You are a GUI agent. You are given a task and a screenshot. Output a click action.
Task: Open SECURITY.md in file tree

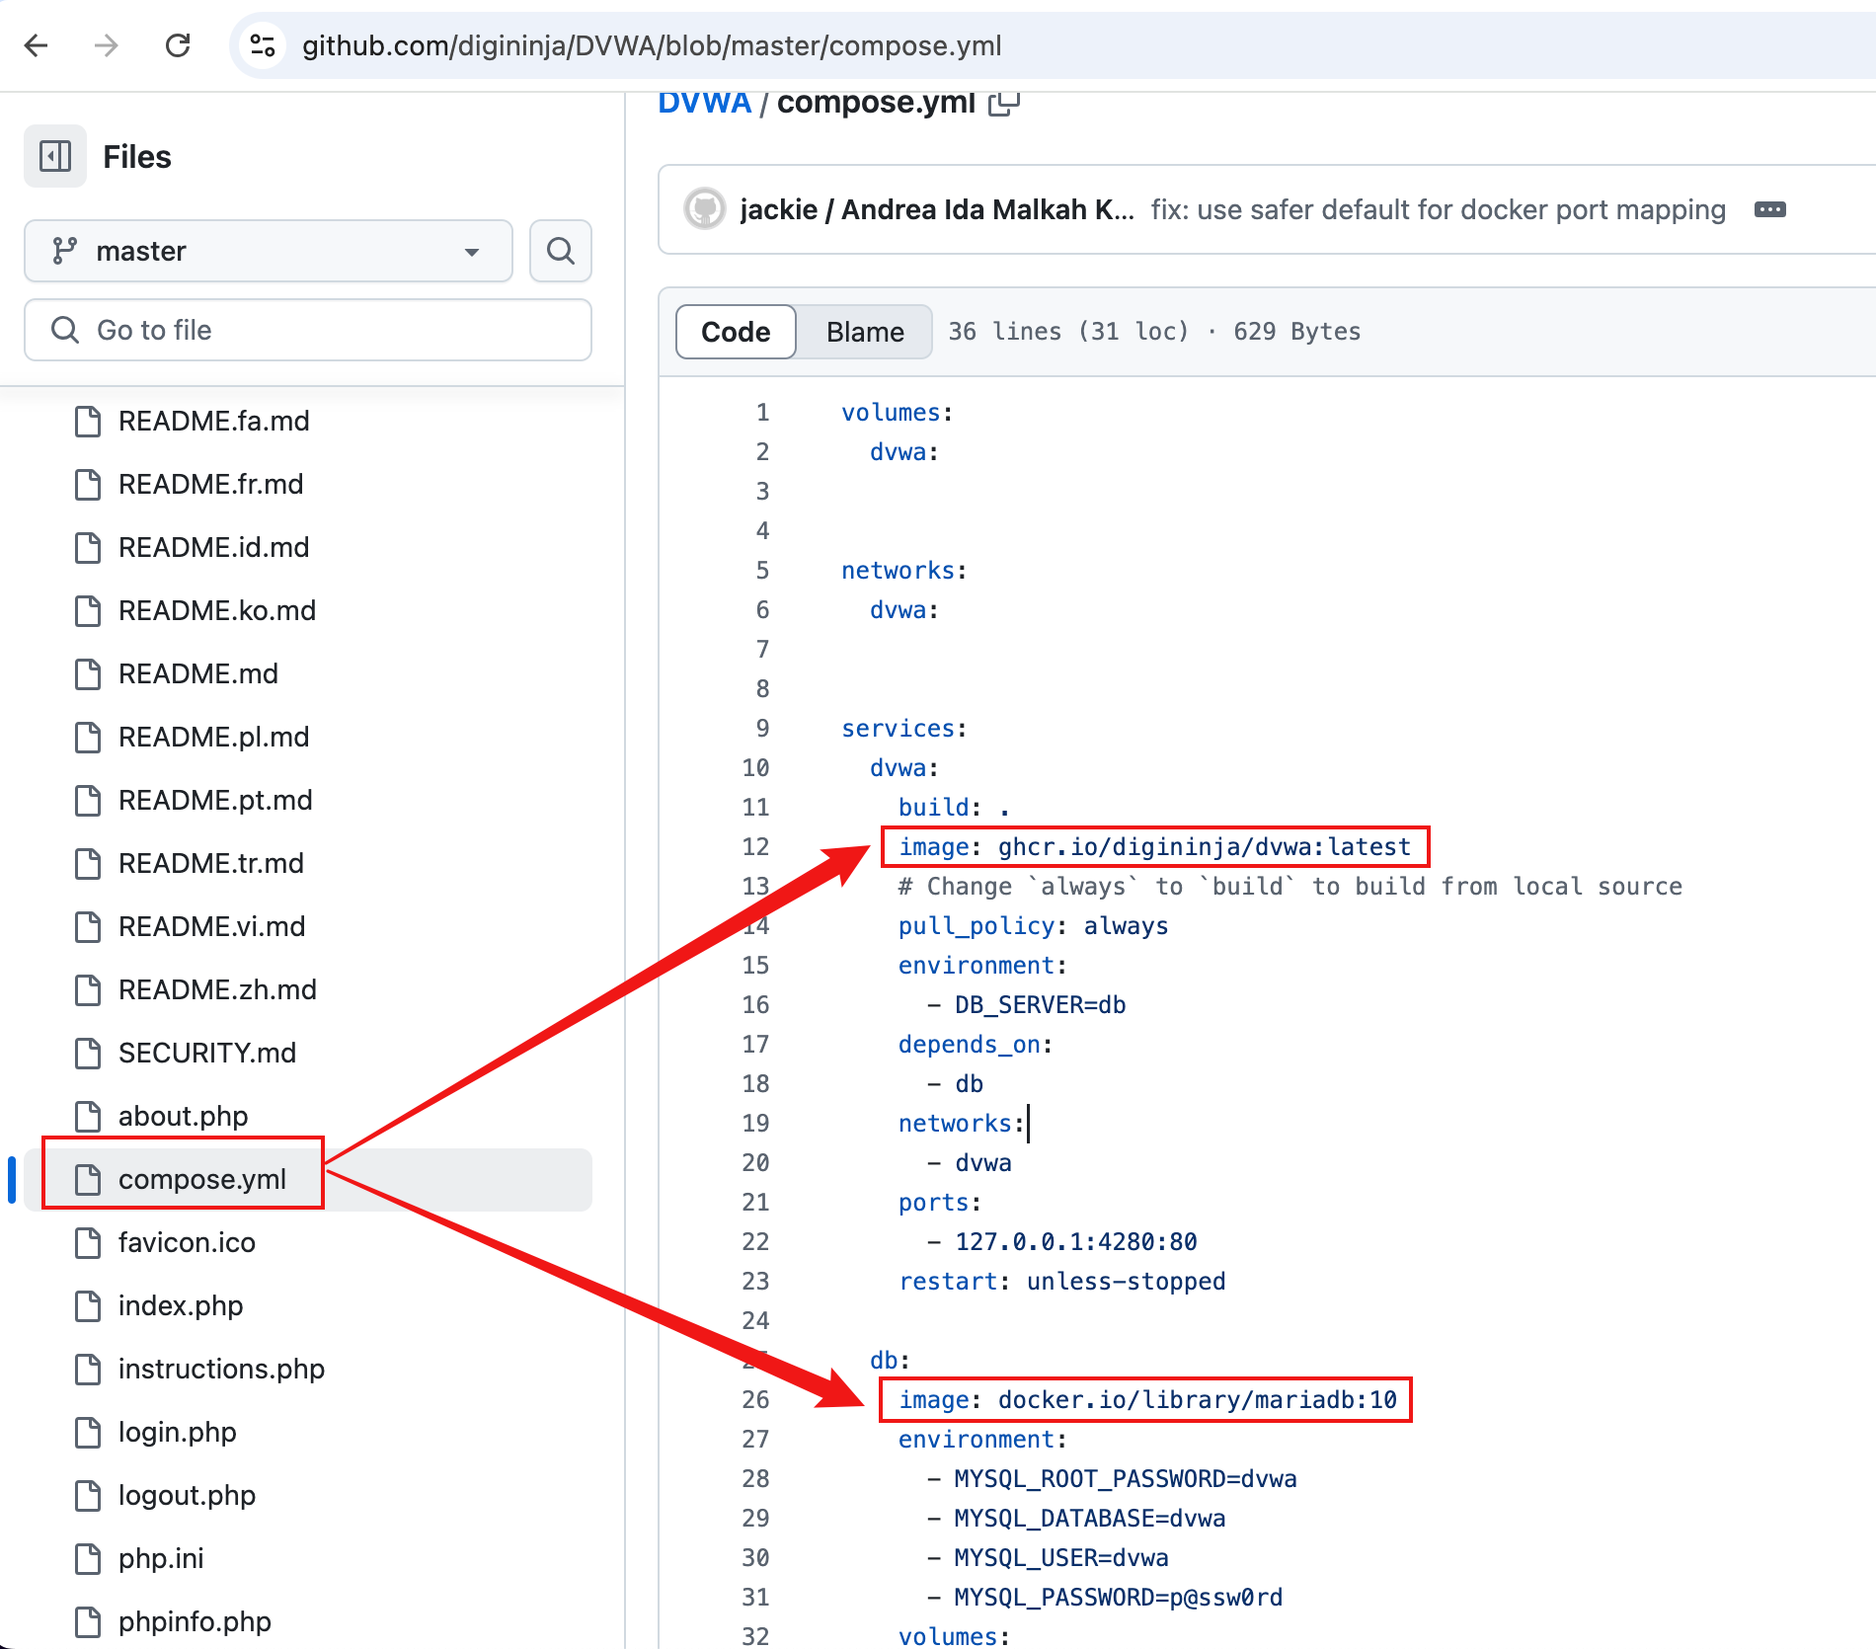click(207, 1053)
